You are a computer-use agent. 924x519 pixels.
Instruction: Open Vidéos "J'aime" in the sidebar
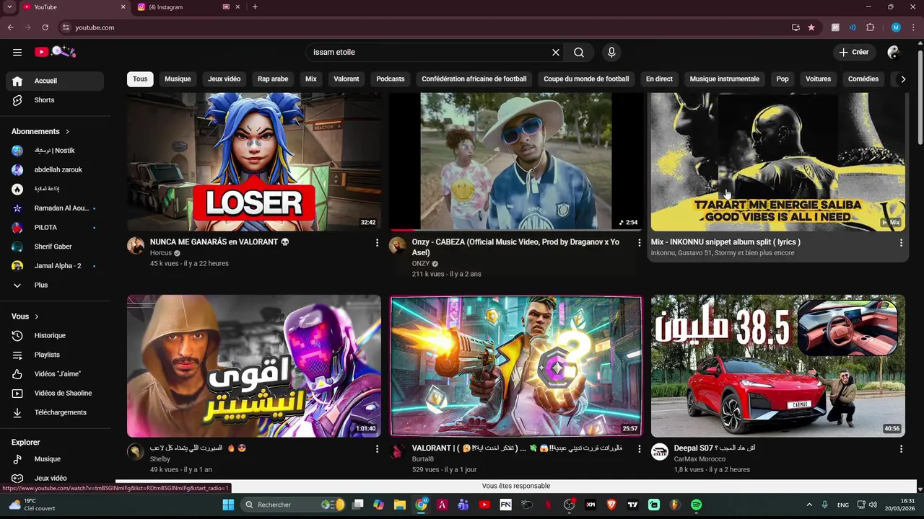55,374
